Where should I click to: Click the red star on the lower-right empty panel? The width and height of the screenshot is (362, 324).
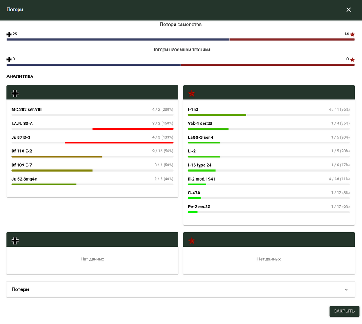[x=191, y=241]
